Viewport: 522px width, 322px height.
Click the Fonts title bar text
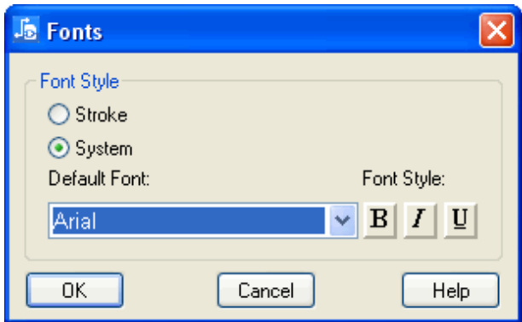pos(74,32)
